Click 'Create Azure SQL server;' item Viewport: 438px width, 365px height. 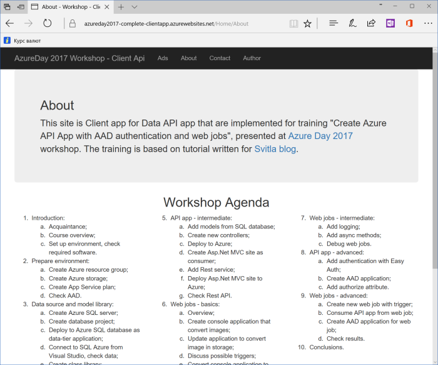point(83,313)
